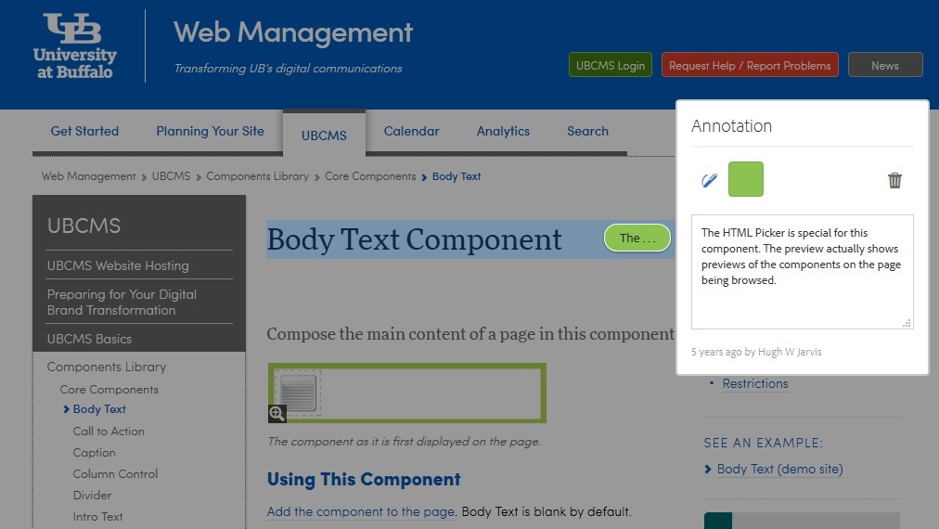Click the pencil edit icon in Annotation

pyautogui.click(x=710, y=180)
